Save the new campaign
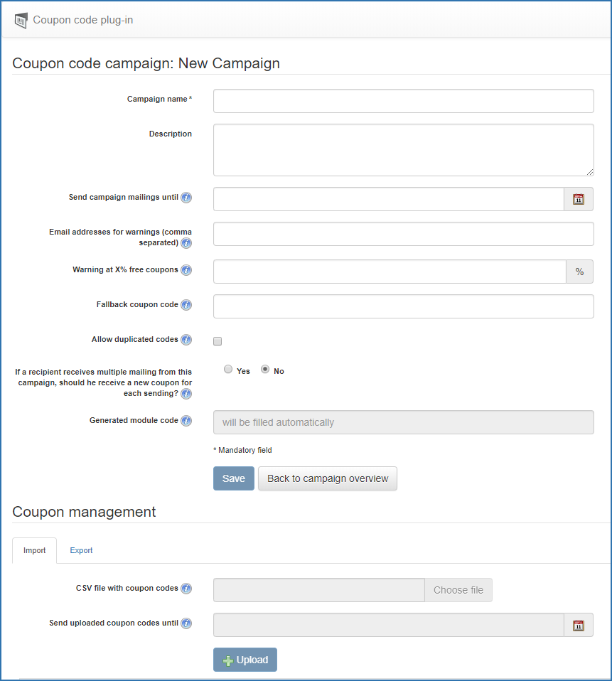612x681 pixels. [x=234, y=478]
